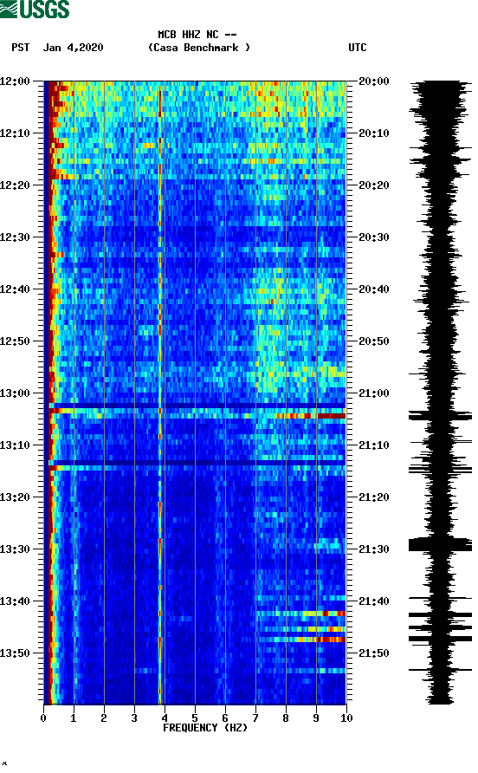
Task: Click the '12:40' PST time label
Action: (x=16, y=289)
